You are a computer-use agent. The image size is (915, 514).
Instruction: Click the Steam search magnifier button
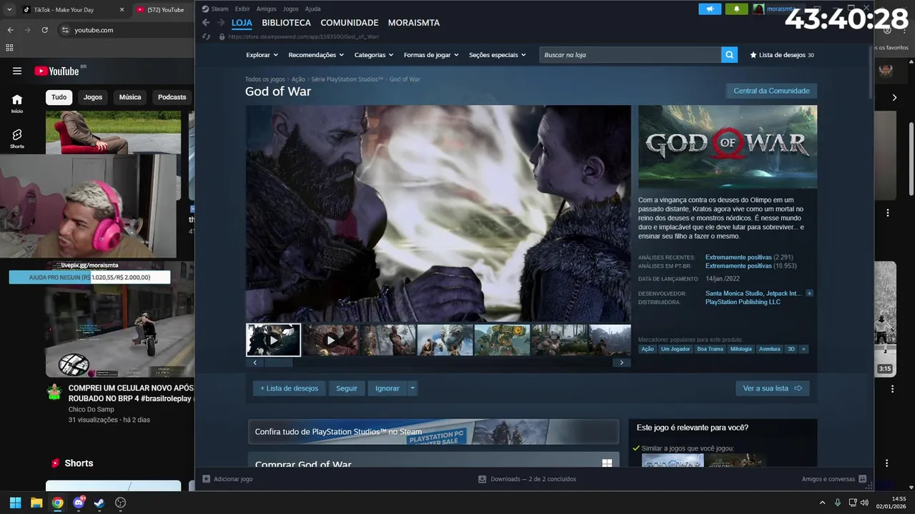[x=729, y=55]
